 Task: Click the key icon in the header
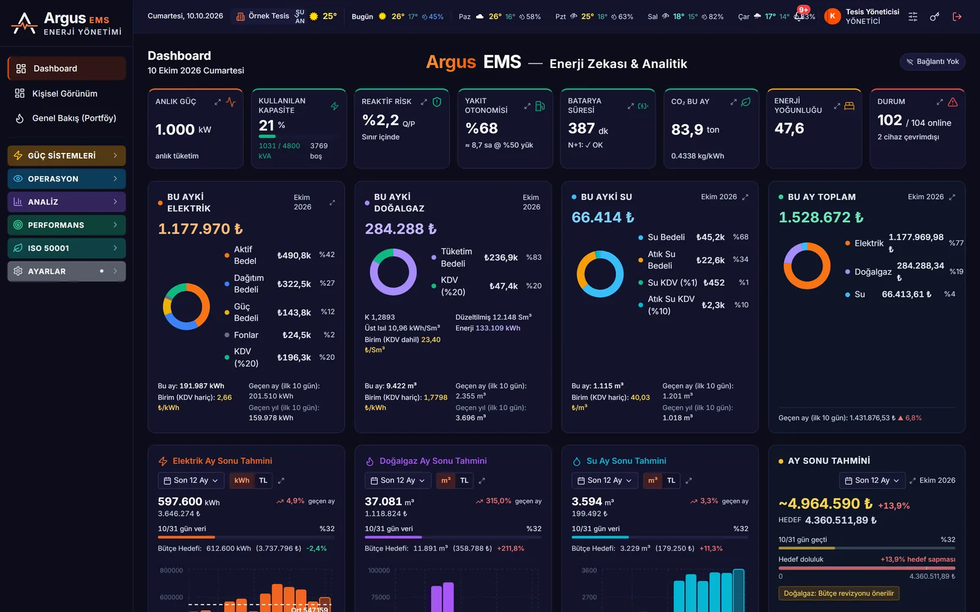coord(935,17)
